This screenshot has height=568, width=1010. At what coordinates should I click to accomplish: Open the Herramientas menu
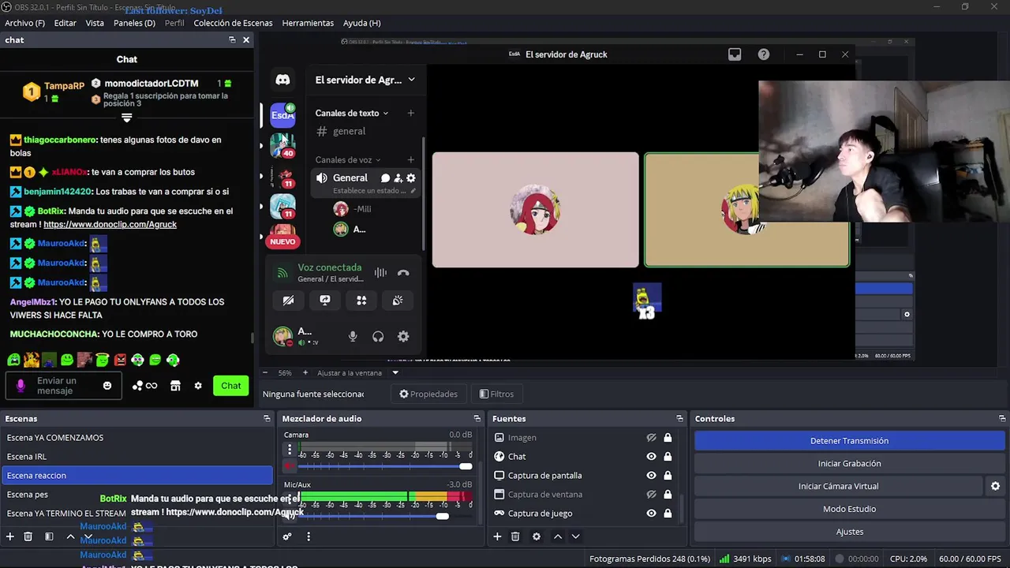[308, 23]
